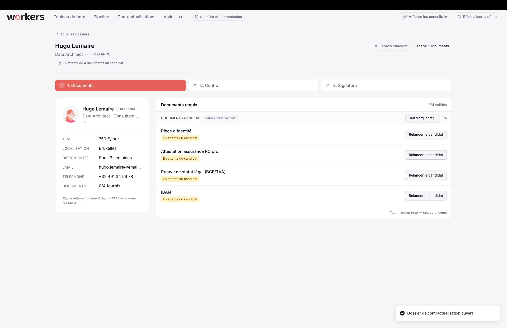Viewport: 507px width, 328px height.
Task: Click the 0/4 fournis documents value
Action: (x=110, y=186)
